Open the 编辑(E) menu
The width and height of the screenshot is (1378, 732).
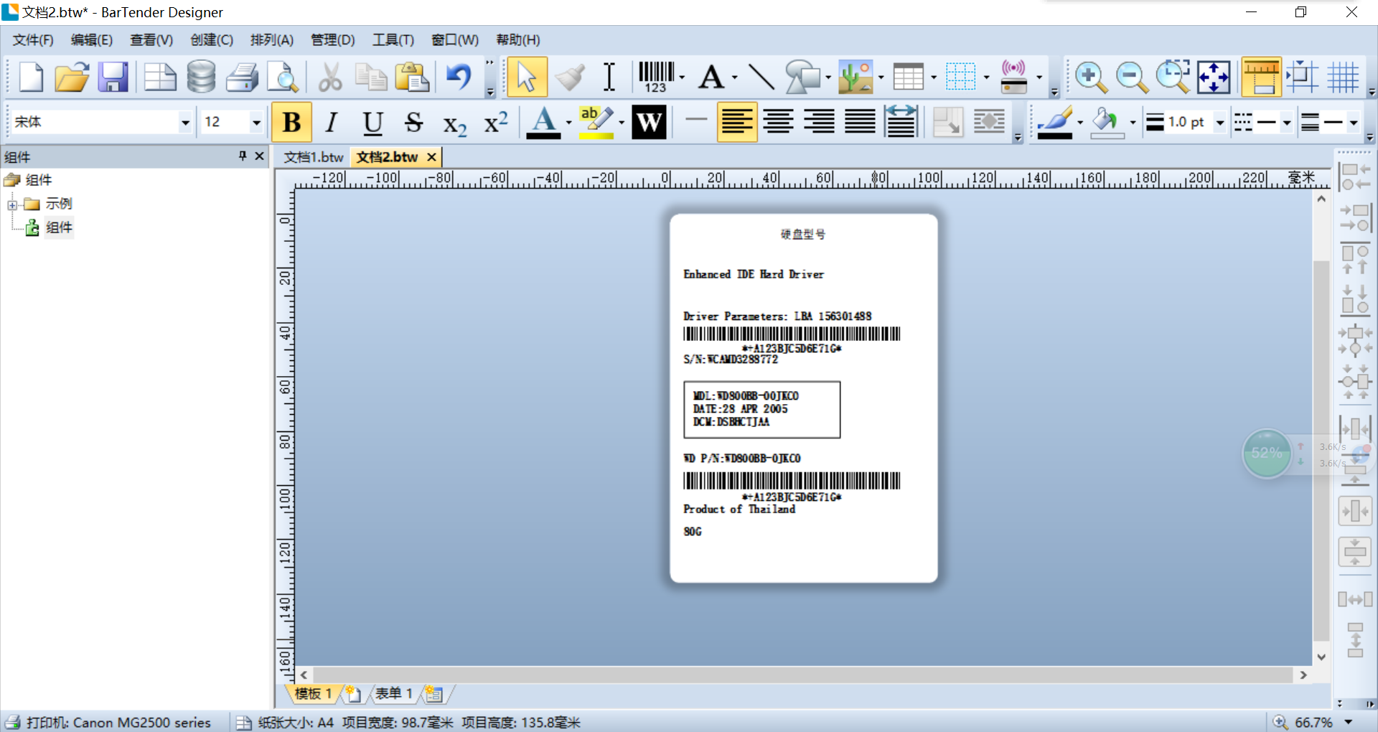(x=92, y=39)
